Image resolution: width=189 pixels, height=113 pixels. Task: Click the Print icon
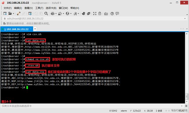tap(52, 13)
